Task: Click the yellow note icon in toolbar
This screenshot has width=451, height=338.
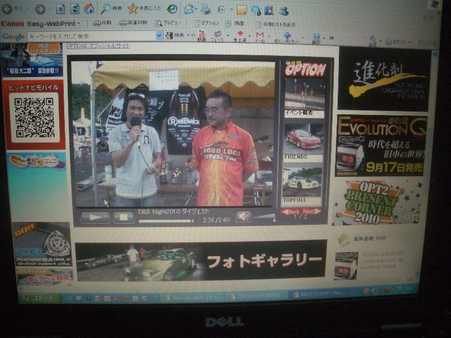Action: pos(241,10)
